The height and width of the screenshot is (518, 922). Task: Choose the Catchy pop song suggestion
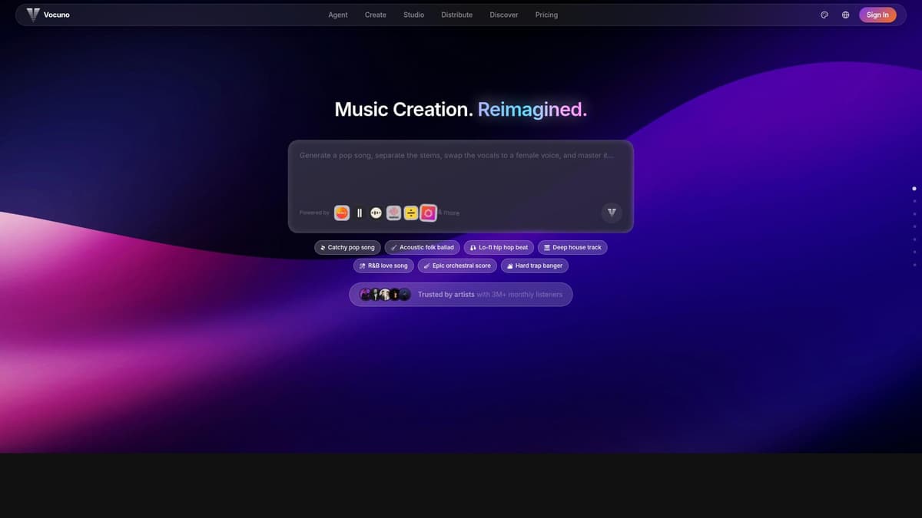(x=347, y=247)
